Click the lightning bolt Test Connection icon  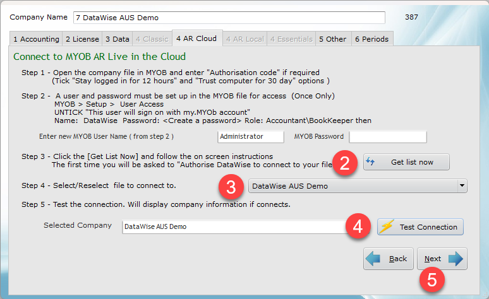[386, 227]
